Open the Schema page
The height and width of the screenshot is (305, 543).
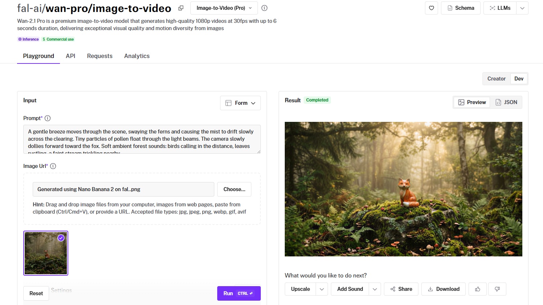461,8
